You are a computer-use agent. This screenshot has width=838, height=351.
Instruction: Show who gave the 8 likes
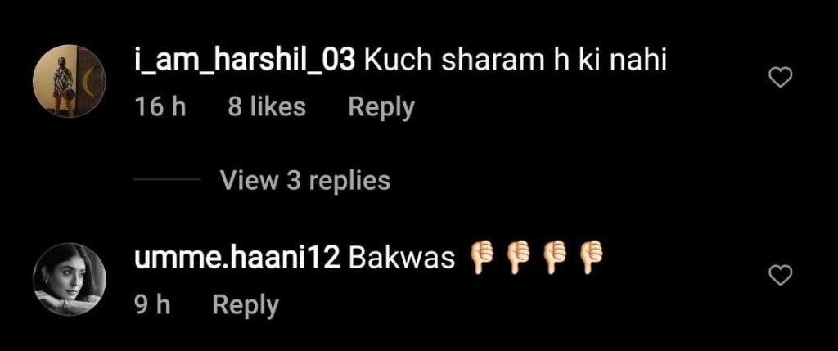pyautogui.click(x=267, y=107)
